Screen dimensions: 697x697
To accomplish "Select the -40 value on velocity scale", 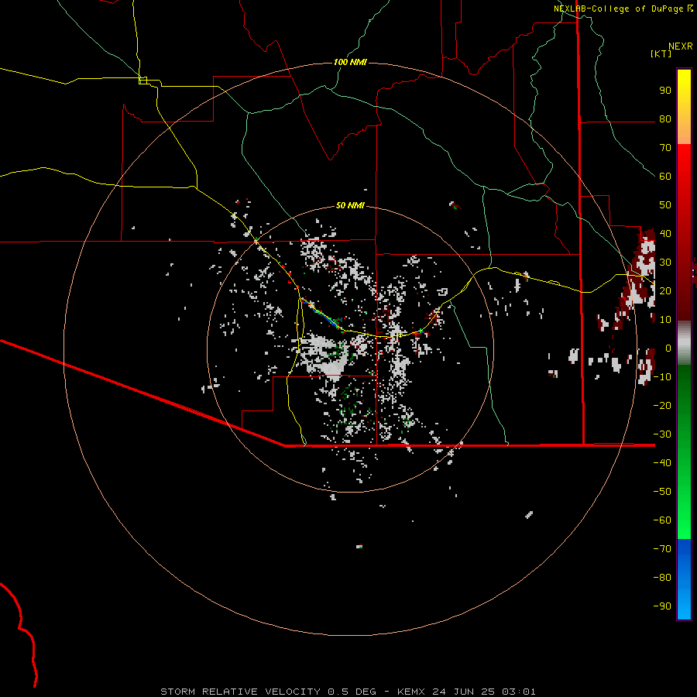I will 662,463.
